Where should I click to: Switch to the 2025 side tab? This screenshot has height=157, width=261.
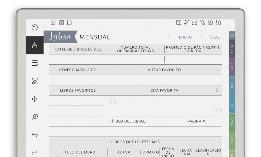click(x=232, y=49)
